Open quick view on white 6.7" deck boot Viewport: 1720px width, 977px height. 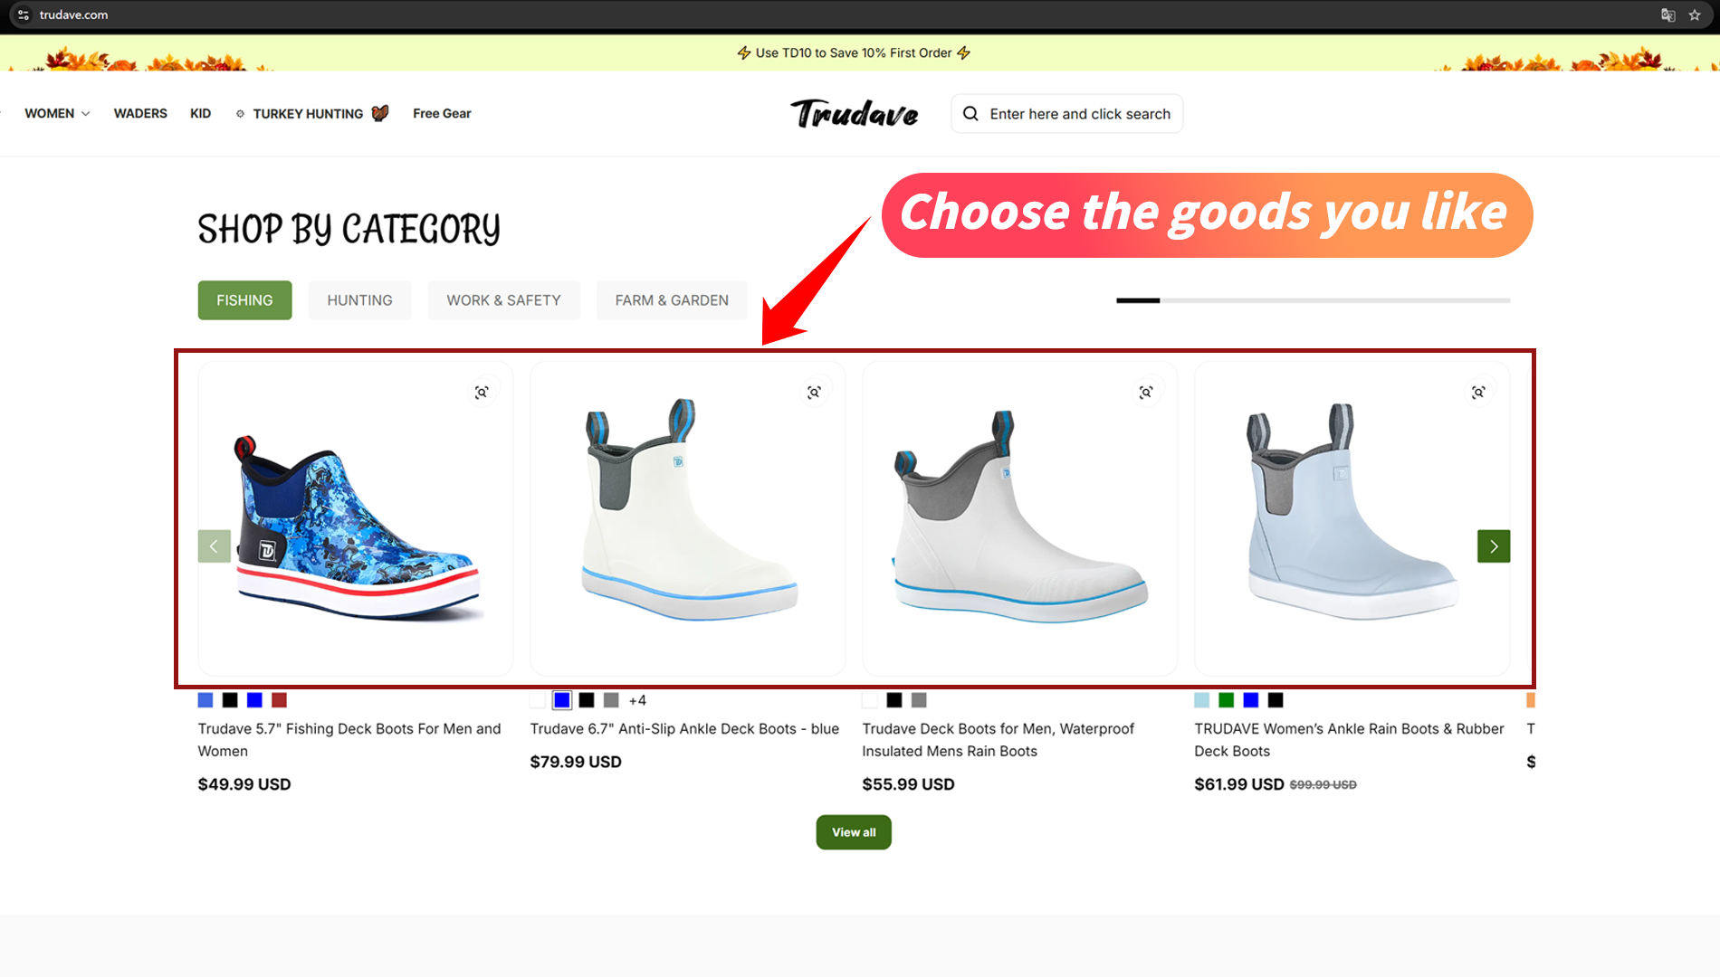point(814,392)
